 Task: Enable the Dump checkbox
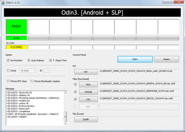click(x=8, y=71)
